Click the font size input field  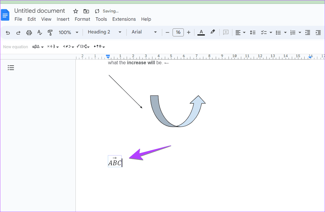click(178, 32)
